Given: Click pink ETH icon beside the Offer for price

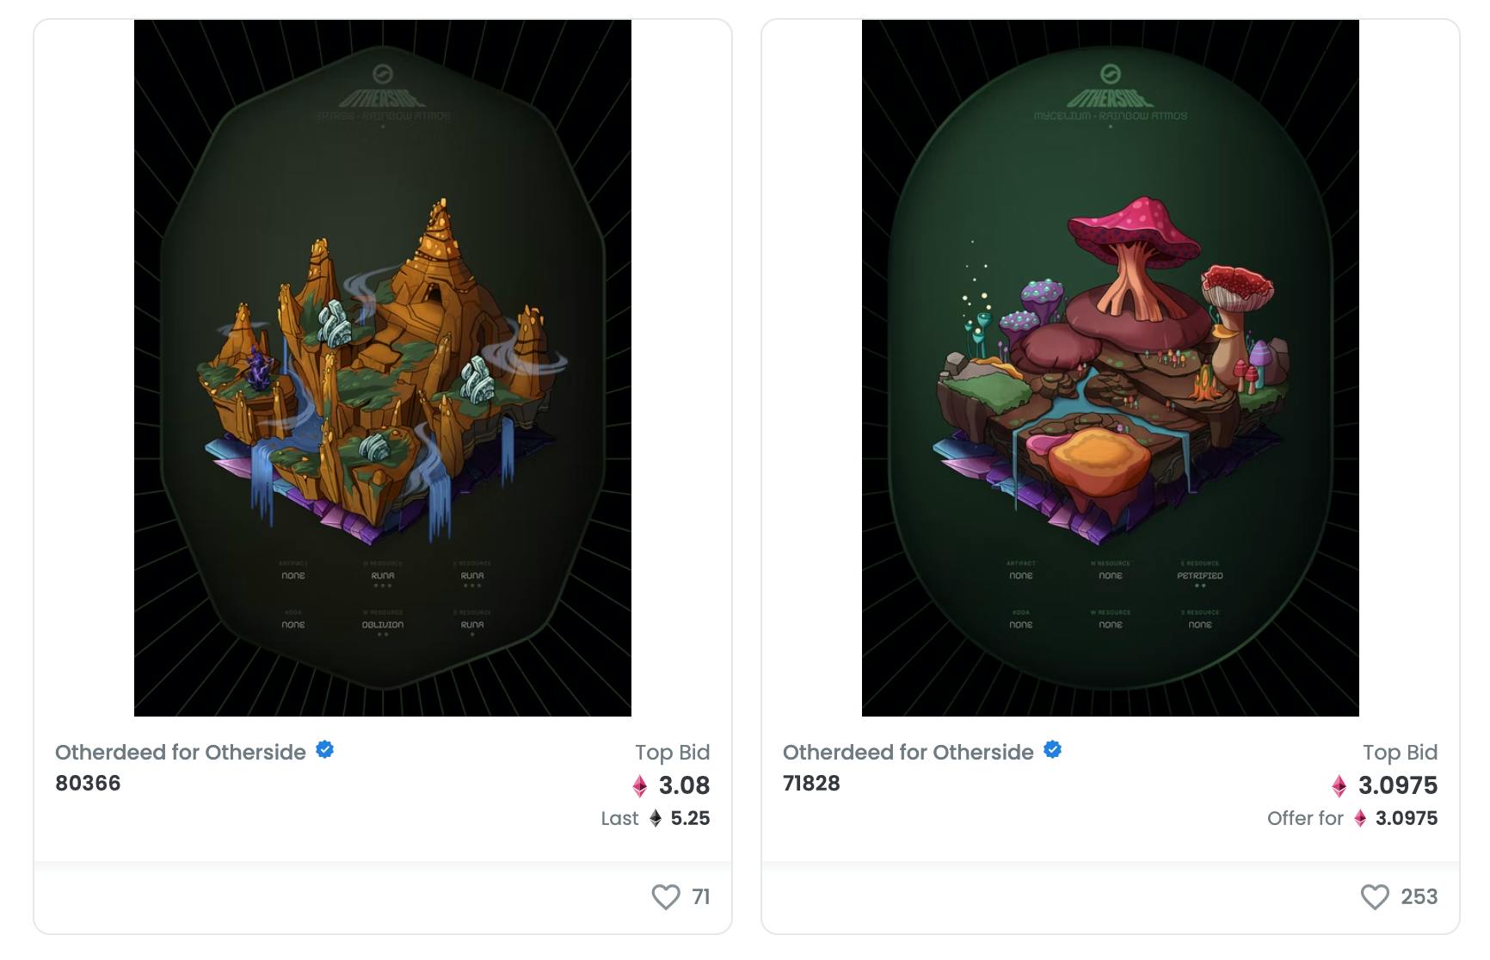Looking at the screenshot, I should pos(1360,818).
